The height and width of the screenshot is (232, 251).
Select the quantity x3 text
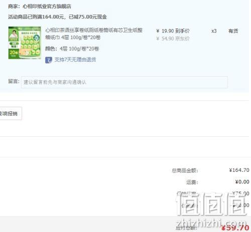click(x=214, y=31)
